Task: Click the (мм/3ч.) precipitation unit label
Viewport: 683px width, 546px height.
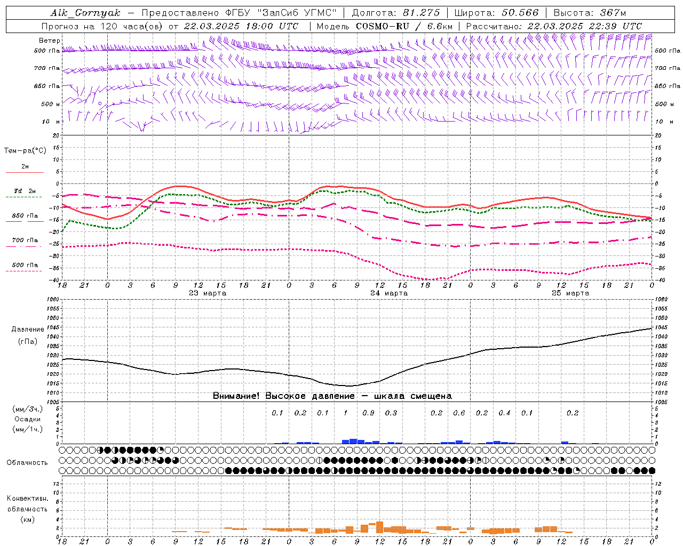Action: 28,409
